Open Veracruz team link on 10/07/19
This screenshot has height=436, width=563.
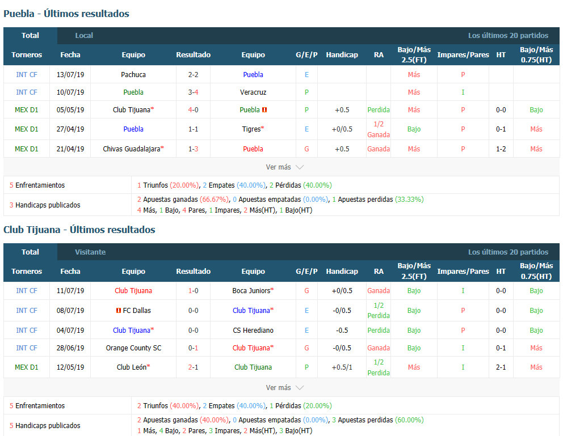coord(253,92)
